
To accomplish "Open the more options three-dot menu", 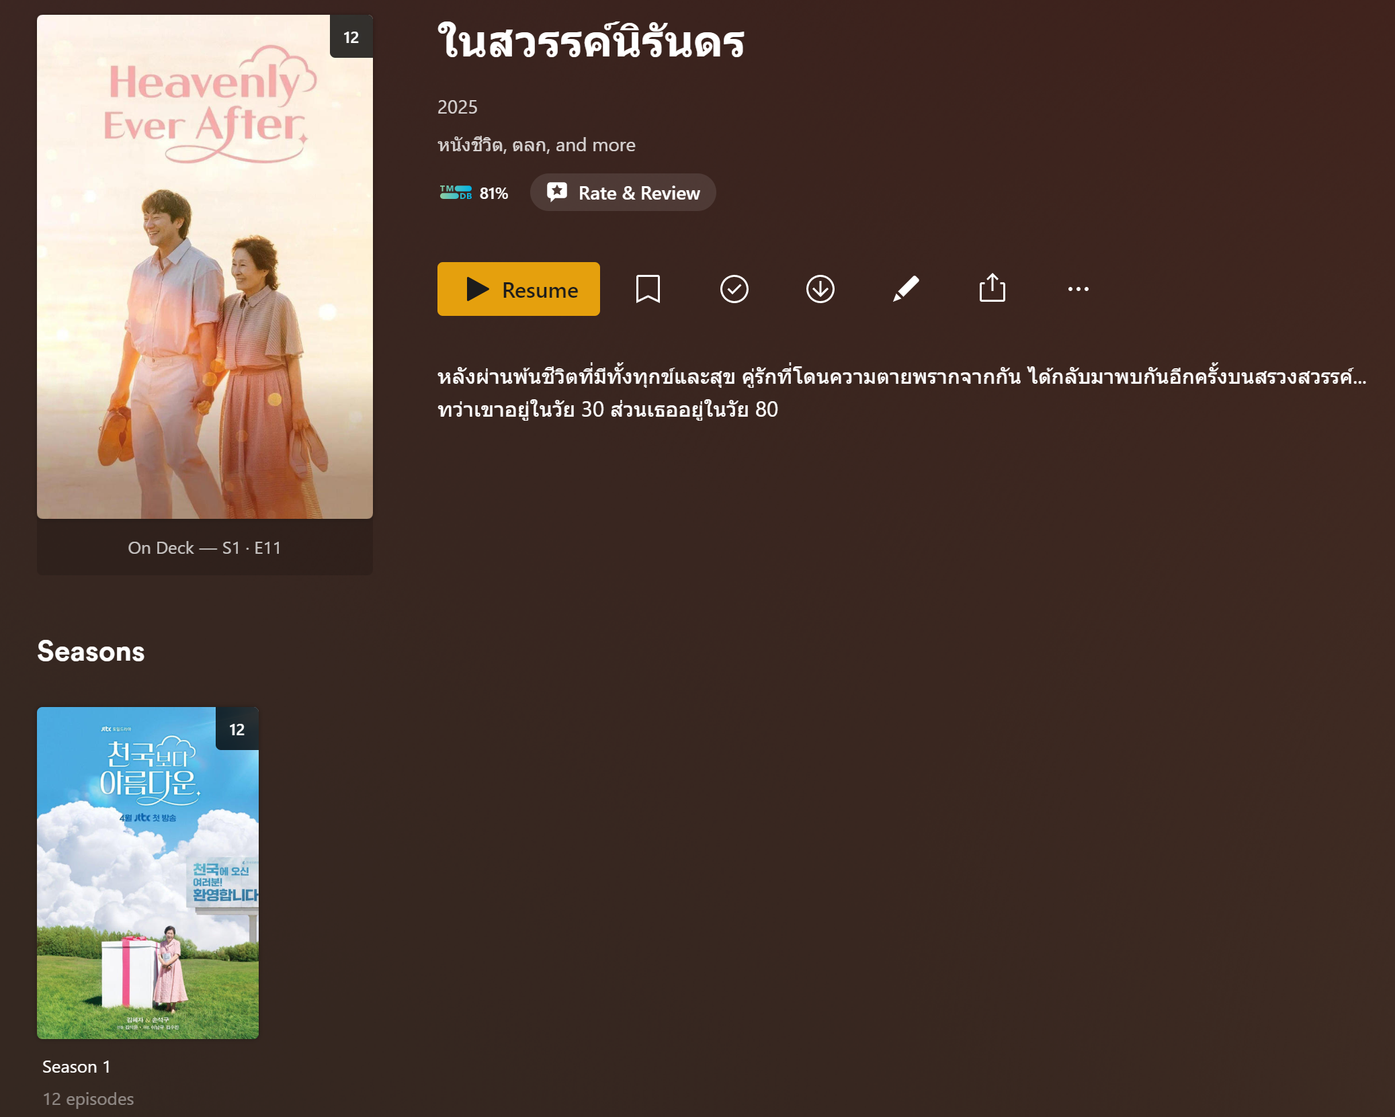I will click(1078, 289).
